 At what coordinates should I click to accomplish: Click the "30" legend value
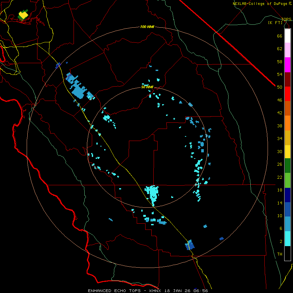coord(280,151)
